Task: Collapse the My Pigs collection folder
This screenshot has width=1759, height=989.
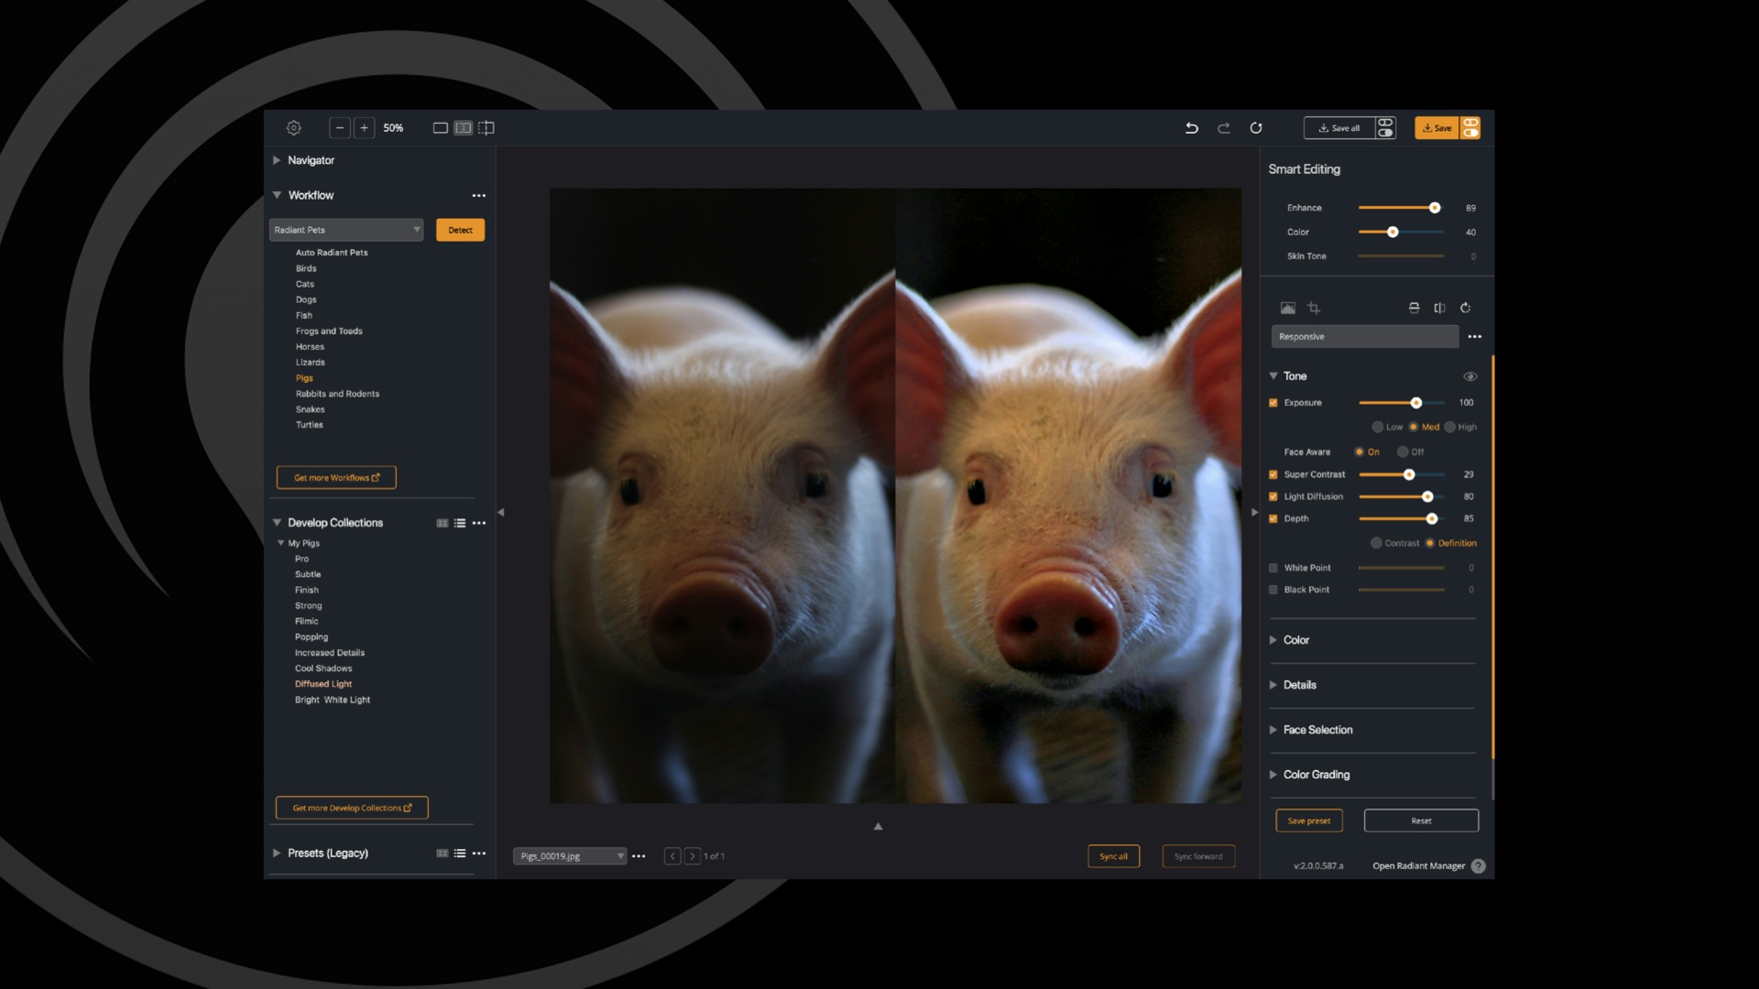Action: 281,543
